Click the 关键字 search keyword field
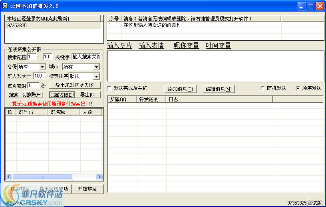Screen dimensions: 326x207 (x=86, y=57)
